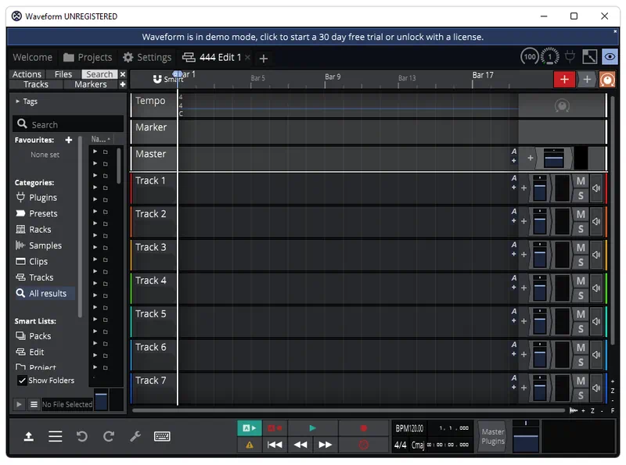Toggle the green automation read button
Screen dimensions: 626x465
250,428
